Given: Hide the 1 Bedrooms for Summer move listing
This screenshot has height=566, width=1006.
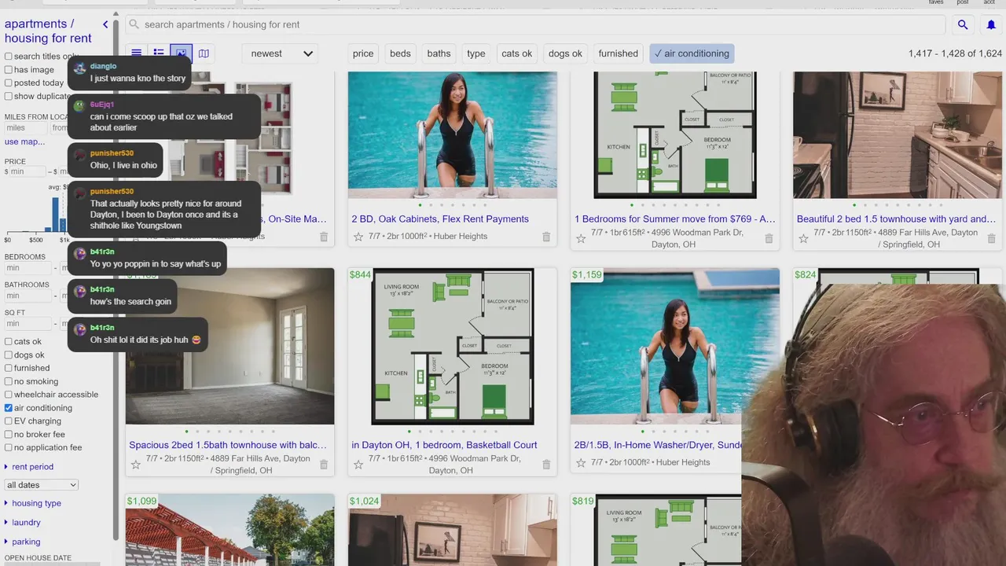Looking at the screenshot, I should [x=769, y=238].
